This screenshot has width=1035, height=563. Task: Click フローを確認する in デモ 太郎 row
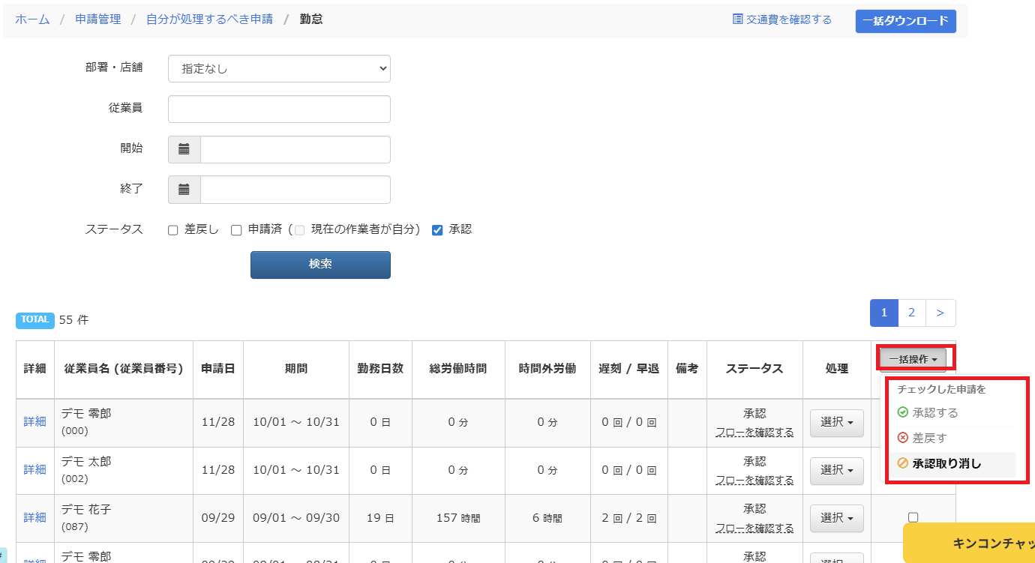pyautogui.click(x=754, y=481)
